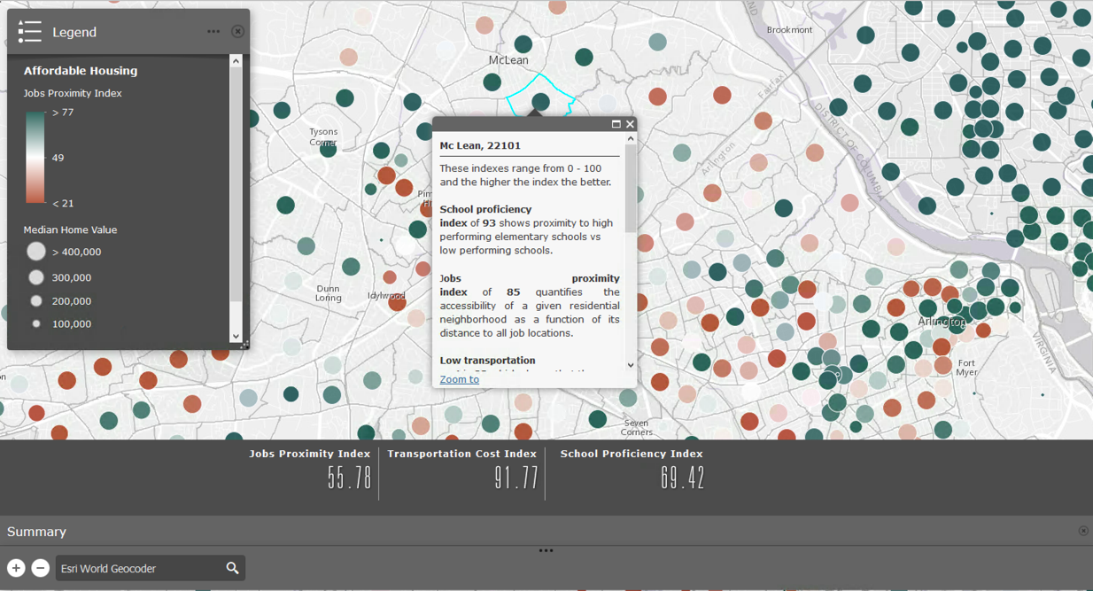Viewport: 1093px width, 591px height.
Task: Type in Esri World Geocoder field
Action: point(137,568)
